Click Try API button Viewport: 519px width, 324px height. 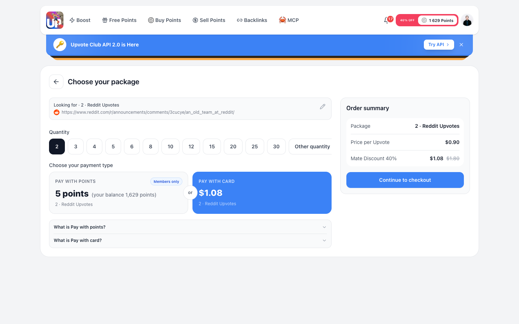[439, 45]
